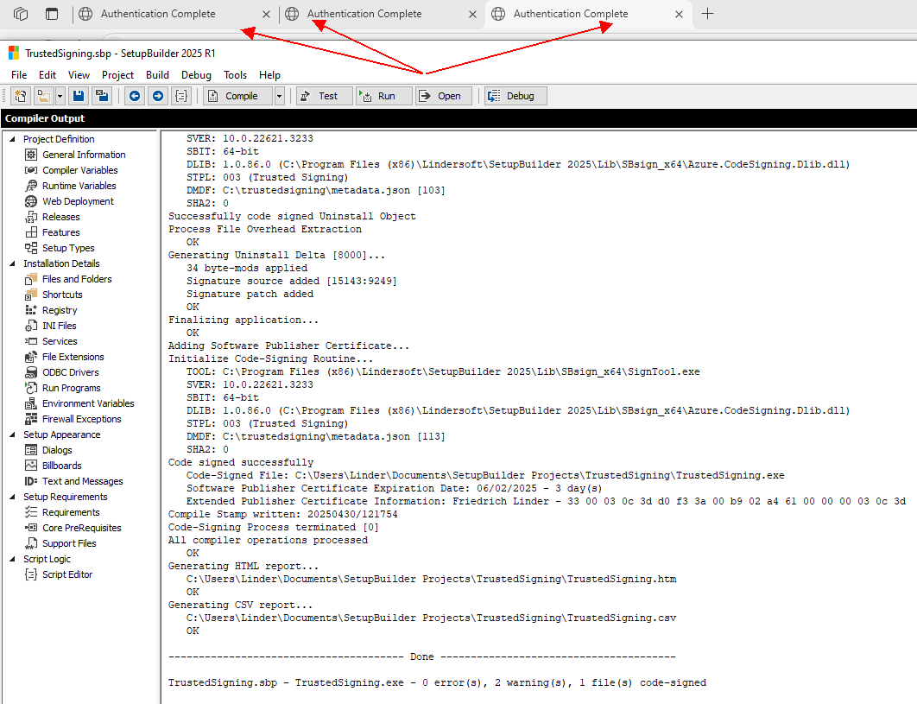
Task: Open a new browser tab with the plus button
Action: pos(707,14)
